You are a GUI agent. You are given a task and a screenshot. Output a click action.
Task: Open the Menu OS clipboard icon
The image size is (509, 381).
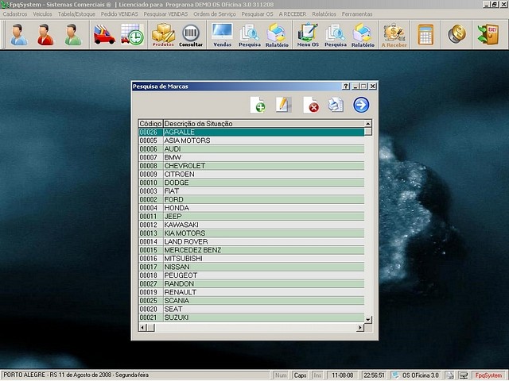308,35
